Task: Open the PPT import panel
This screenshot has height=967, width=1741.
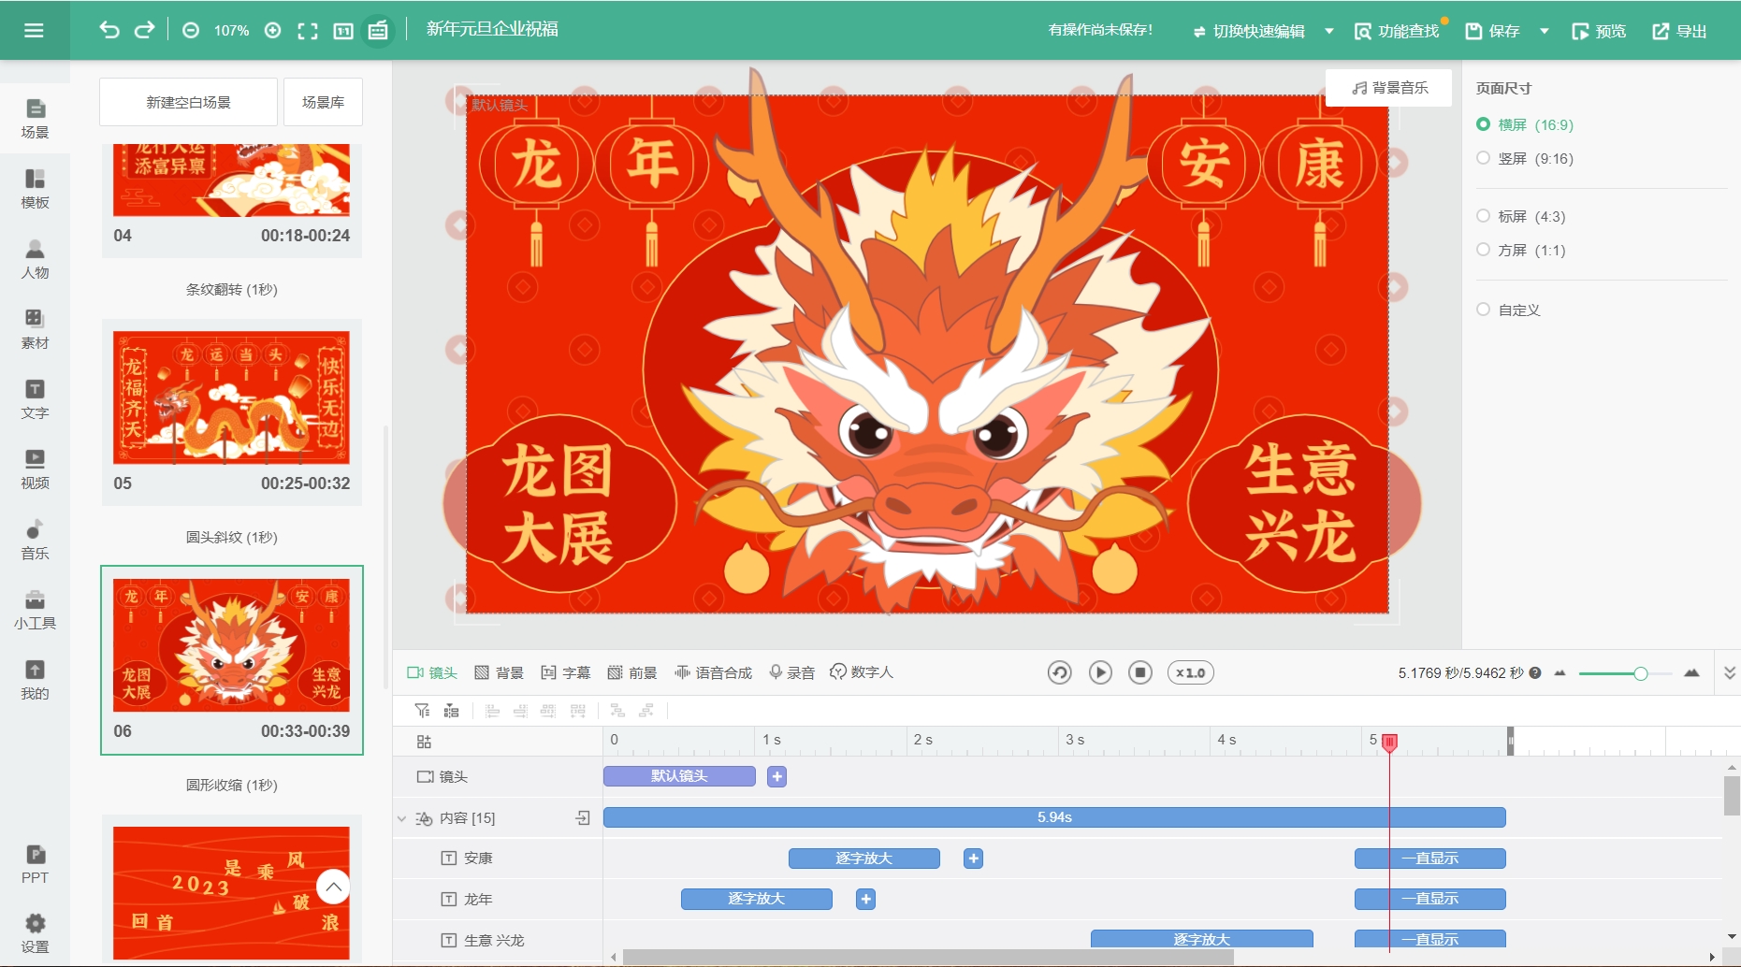Action: coord(35,864)
